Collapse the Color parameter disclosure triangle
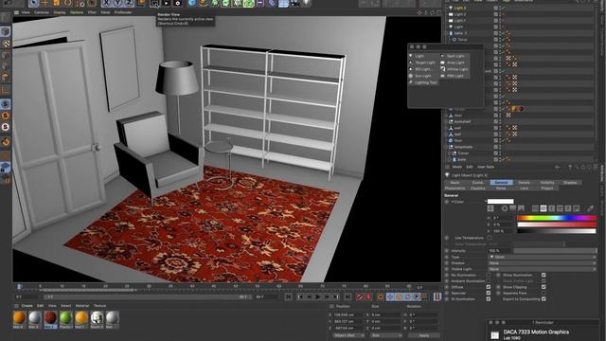The width and height of the screenshot is (606, 341). click(453, 202)
